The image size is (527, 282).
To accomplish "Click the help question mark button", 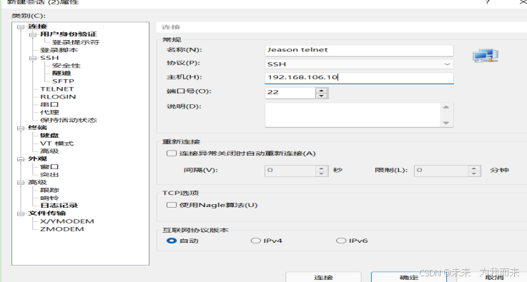I will (488, 2).
